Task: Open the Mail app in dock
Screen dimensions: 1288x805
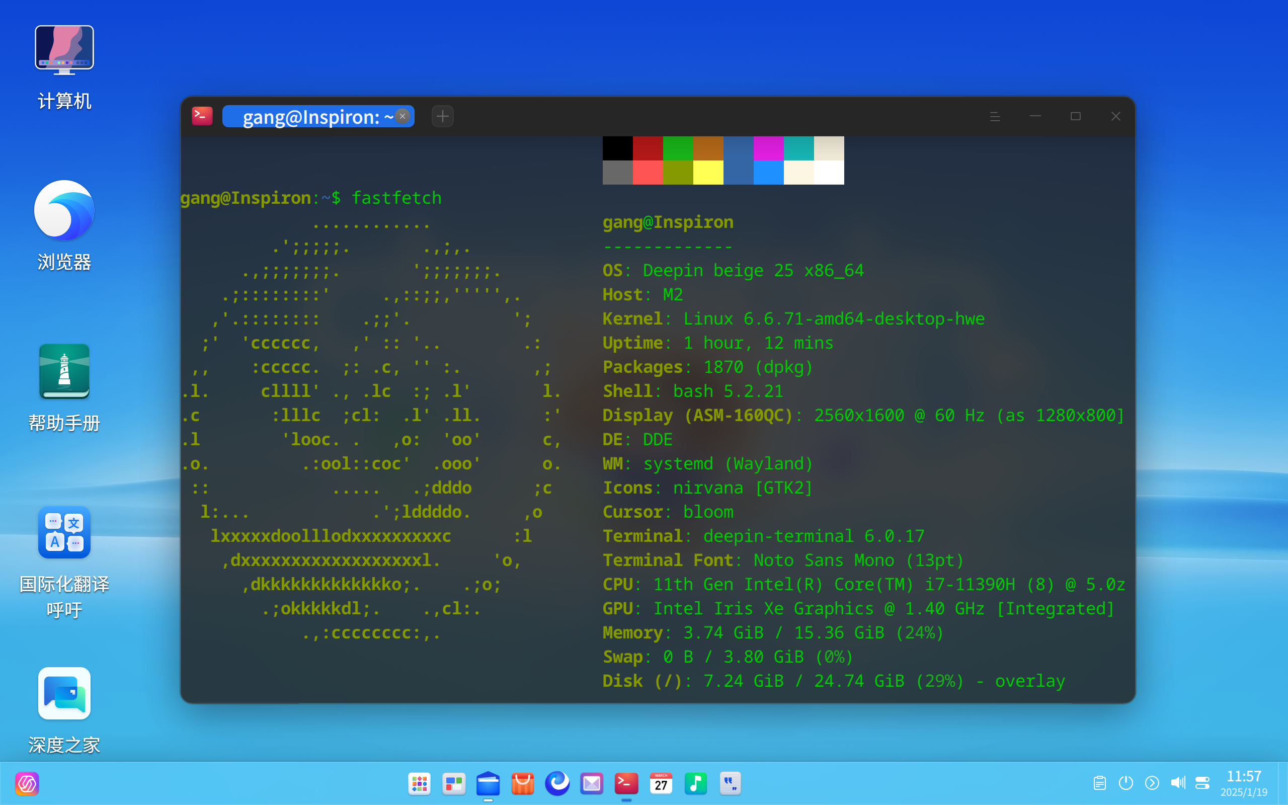Action: tap(591, 783)
